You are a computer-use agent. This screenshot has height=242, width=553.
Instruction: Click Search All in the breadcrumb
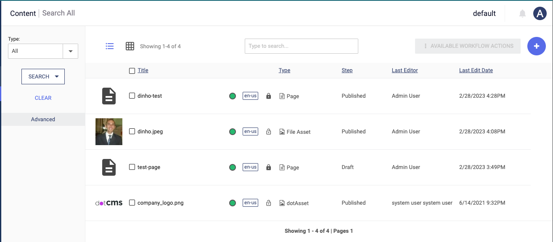pyautogui.click(x=58, y=13)
